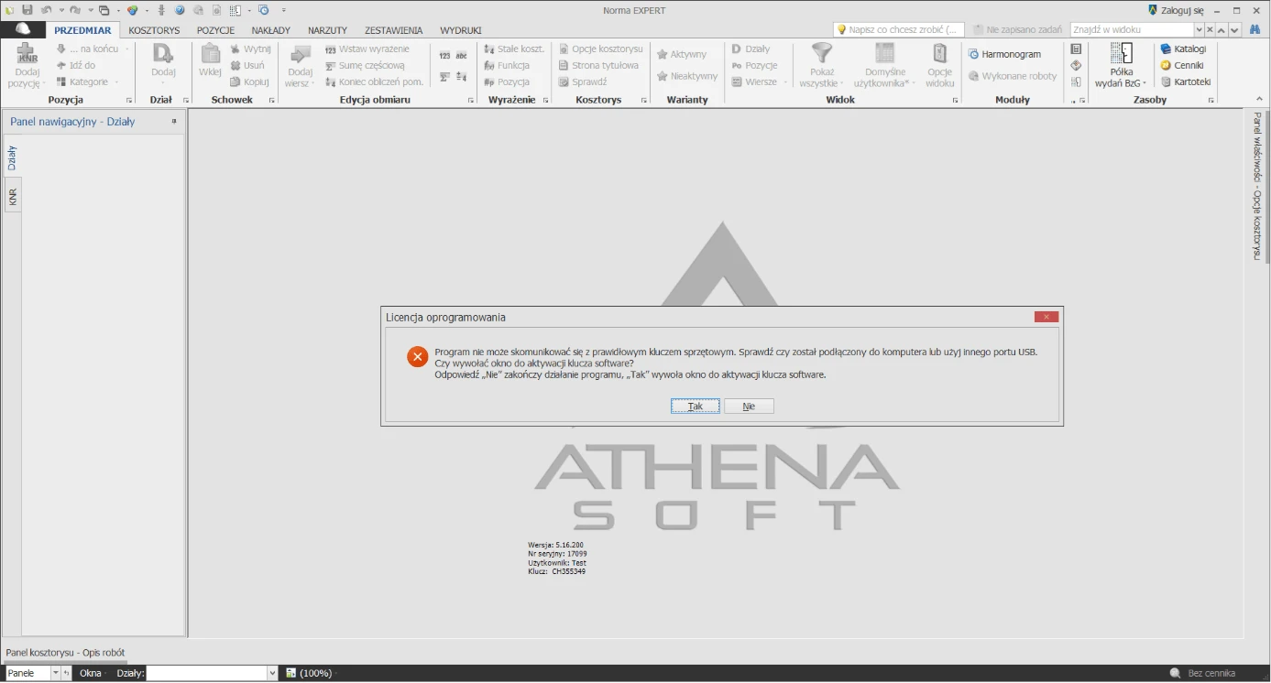Open Katalogi in Zasoby group
Screen dimensions: 1271x683
[x=1183, y=49]
